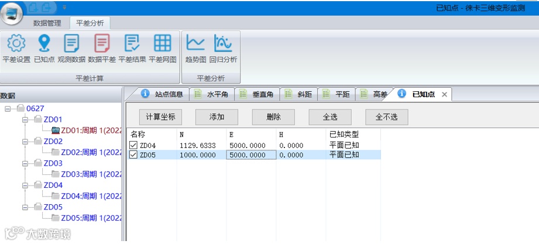Screen dimensions: 539x244
Task: Open 垂直角 tab
Action: click(x=258, y=94)
